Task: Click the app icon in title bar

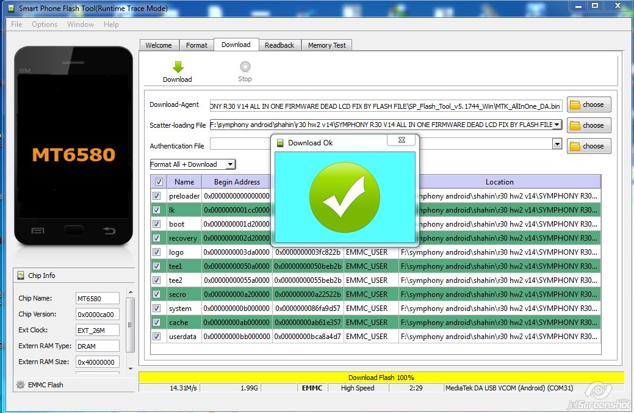Action: (11, 8)
